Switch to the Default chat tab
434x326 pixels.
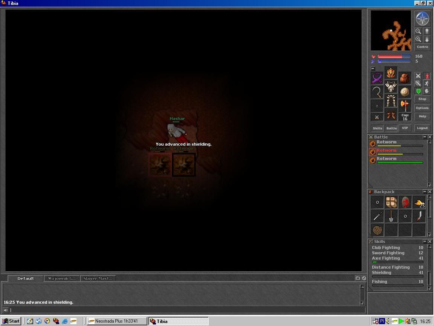[26, 278]
